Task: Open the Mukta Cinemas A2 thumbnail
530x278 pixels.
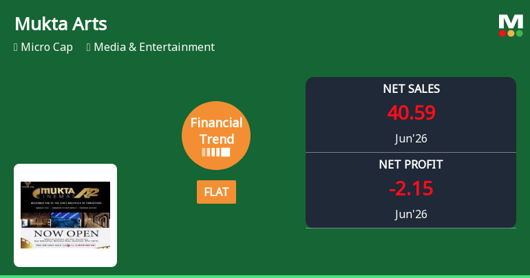Action: pos(65,215)
